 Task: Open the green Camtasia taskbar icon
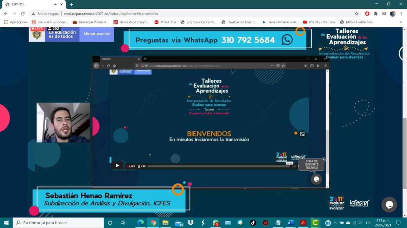[x=315, y=223]
